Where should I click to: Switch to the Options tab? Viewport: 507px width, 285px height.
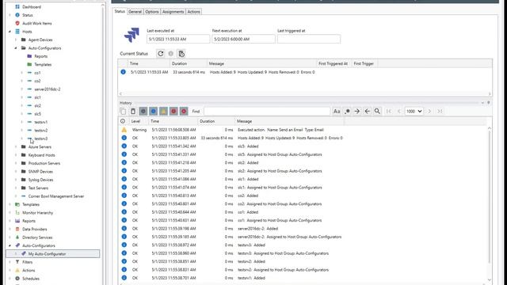pyautogui.click(x=151, y=12)
